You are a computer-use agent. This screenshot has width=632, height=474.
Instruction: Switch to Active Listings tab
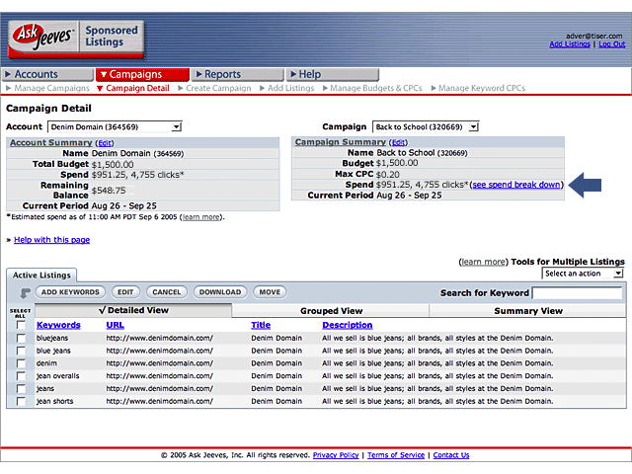tap(41, 276)
